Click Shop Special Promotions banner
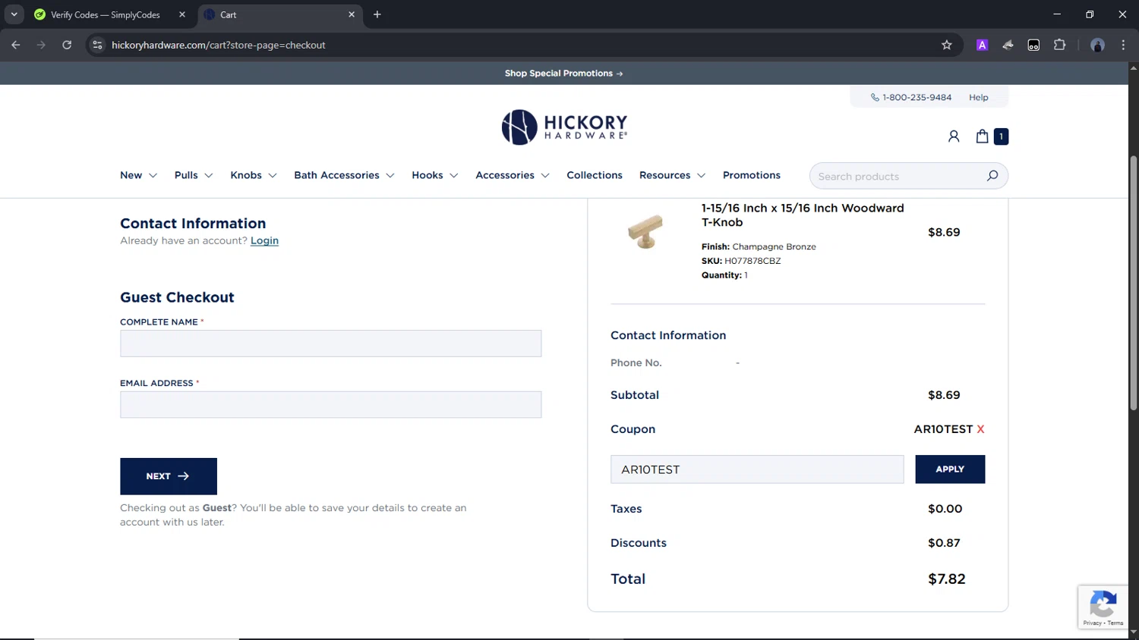 [x=563, y=74]
